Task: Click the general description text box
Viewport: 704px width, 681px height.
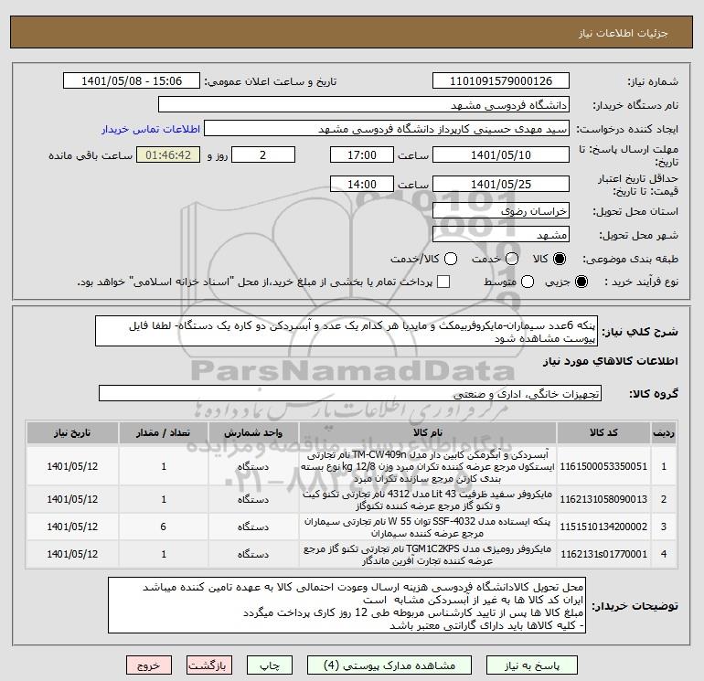Action: click(x=347, y=332)
